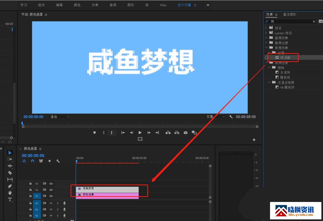Hide track V3 with eye icon
The height and width of the screenshot is (221, 323).
(51, 184)
